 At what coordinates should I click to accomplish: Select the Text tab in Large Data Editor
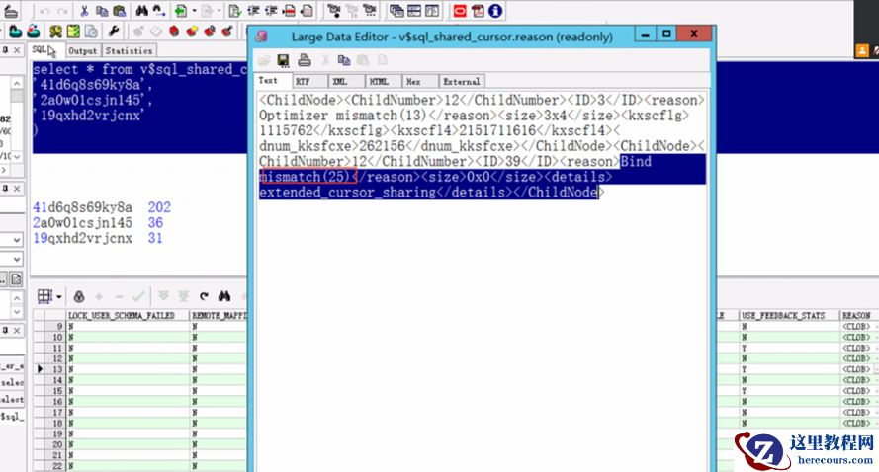(x=273, y=81)
